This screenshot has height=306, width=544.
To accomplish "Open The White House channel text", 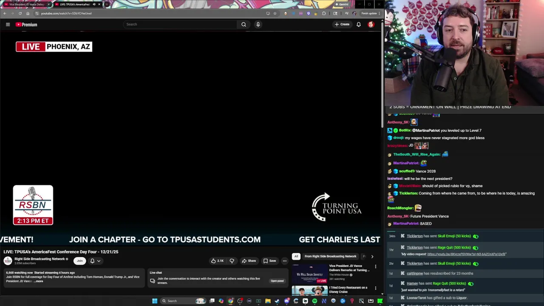I will pyautogui.click(x=339, y=275).
